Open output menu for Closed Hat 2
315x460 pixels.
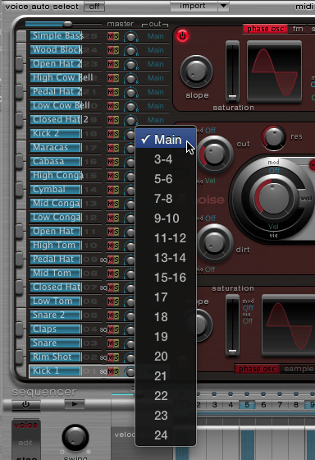[155, 120]
